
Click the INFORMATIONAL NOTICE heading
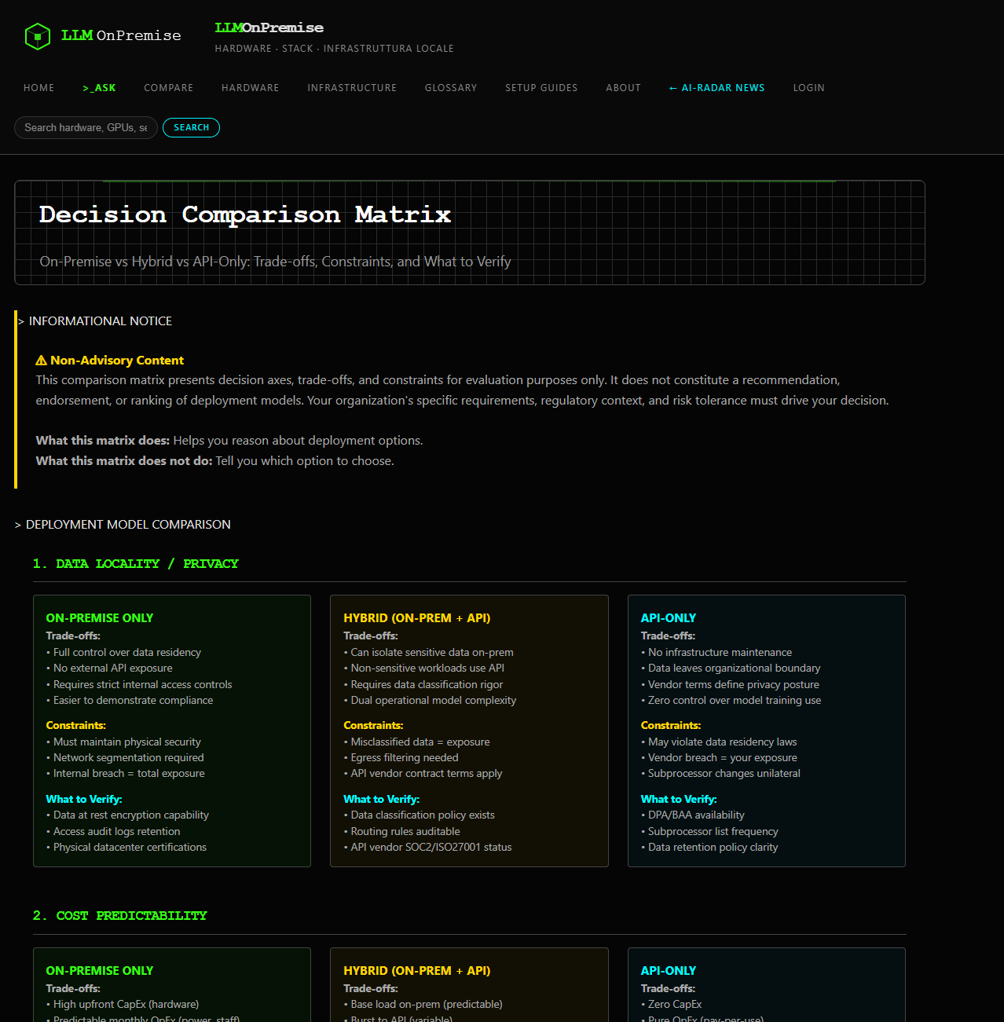(100, 321)
